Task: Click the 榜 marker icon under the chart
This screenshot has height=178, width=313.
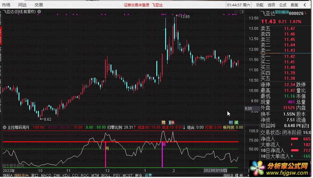Action: (164, 123)
